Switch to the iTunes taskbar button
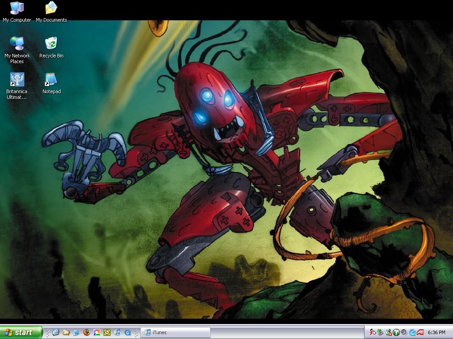The image size is (453, 339). click(175, 332)
